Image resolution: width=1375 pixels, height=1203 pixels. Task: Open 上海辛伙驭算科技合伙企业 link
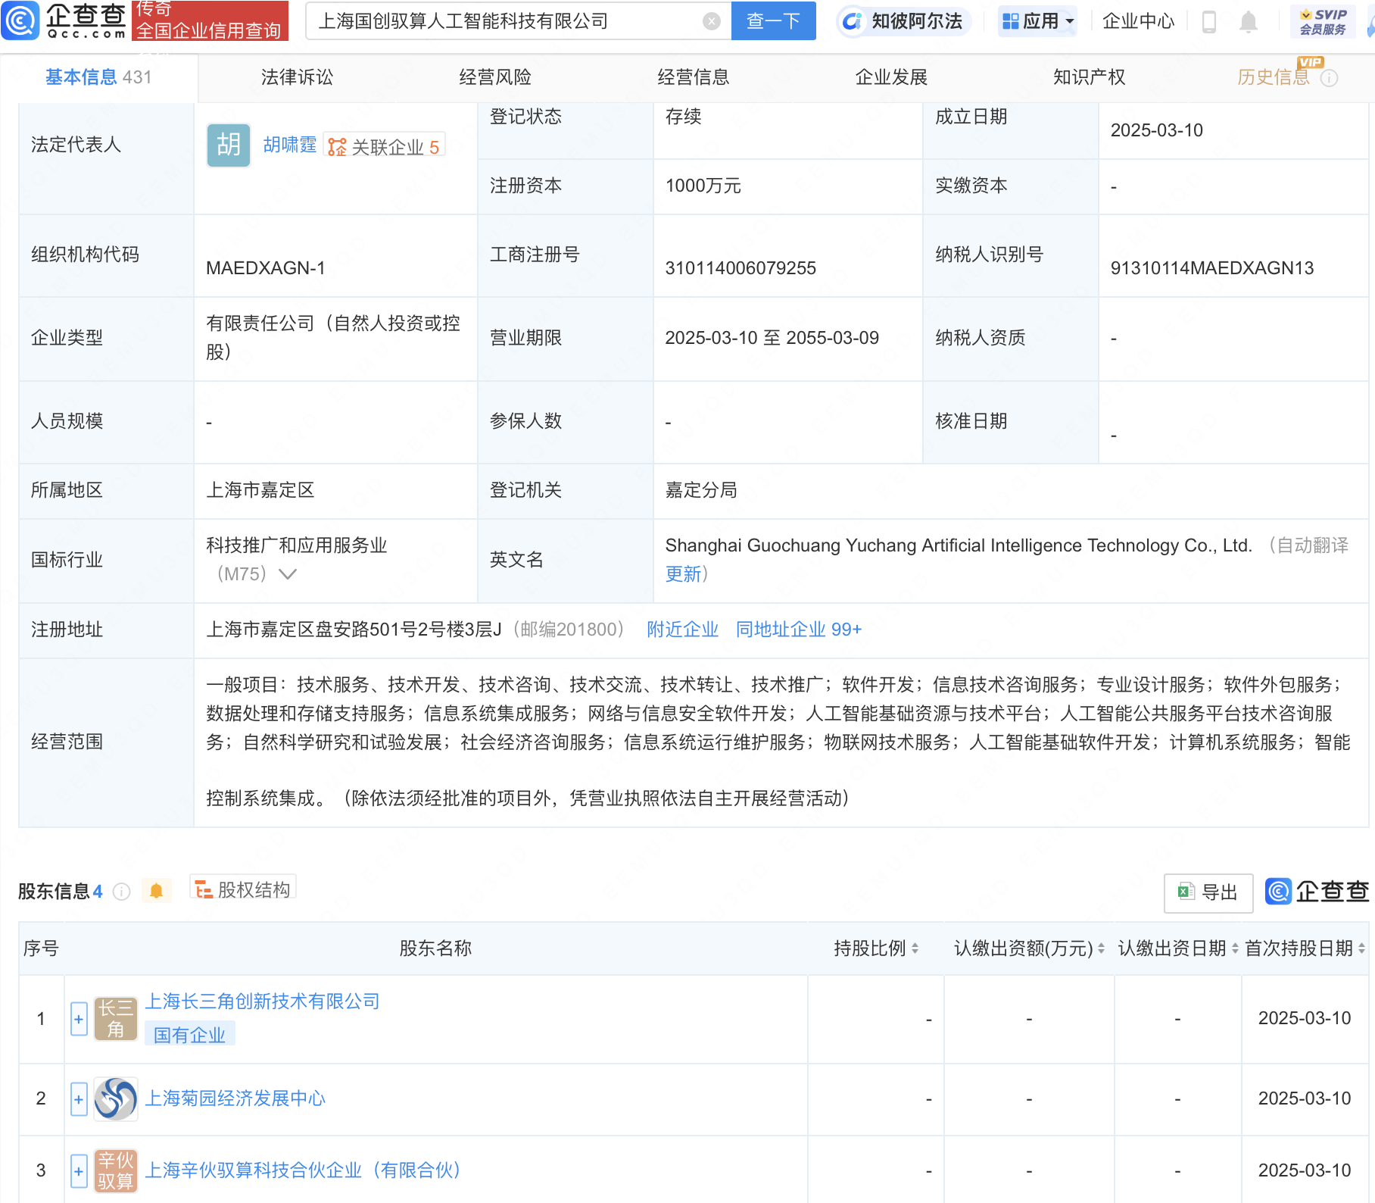[x=303, y=1170]
